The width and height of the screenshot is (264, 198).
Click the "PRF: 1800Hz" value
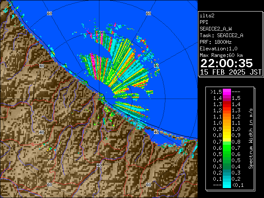[216, 42]
